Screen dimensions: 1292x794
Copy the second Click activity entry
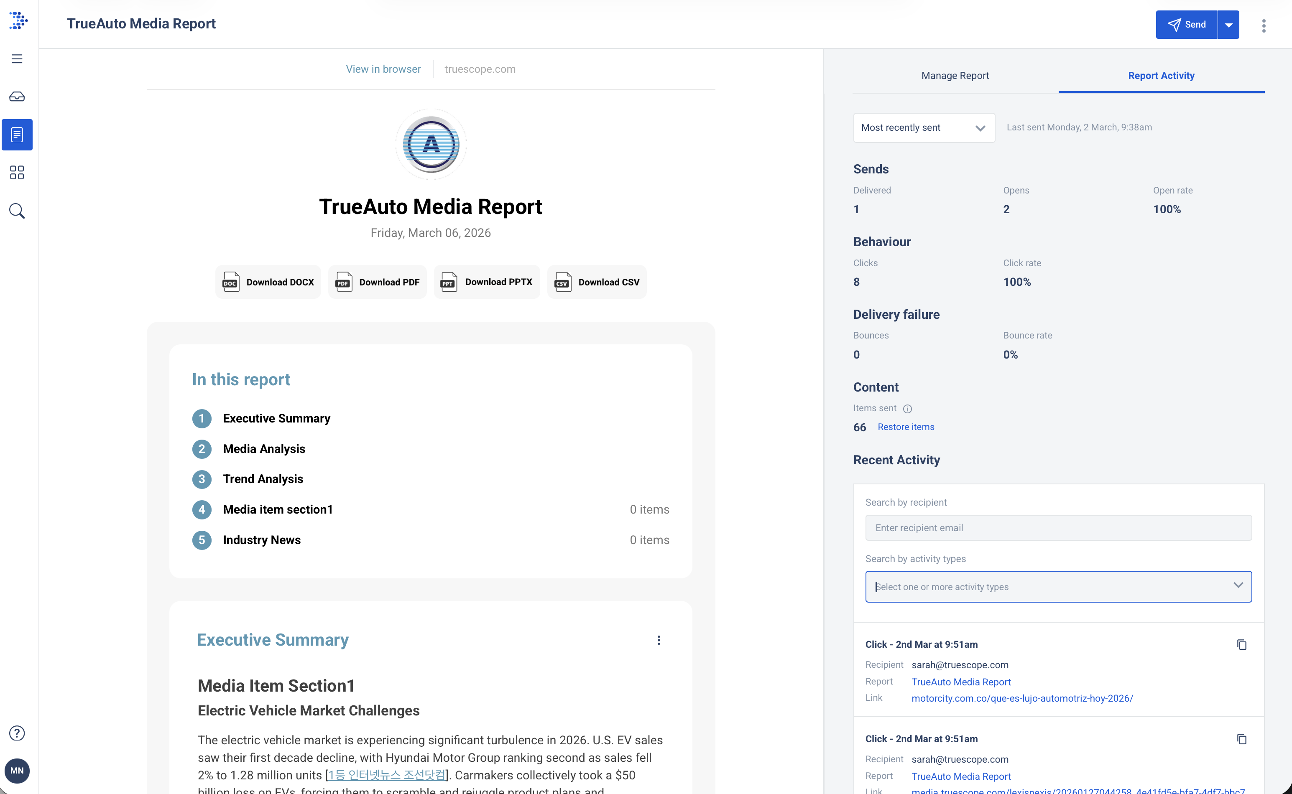(1241, 739)
